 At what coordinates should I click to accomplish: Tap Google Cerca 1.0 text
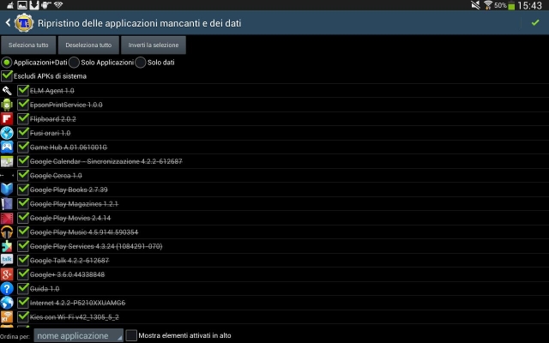point(56,176)
